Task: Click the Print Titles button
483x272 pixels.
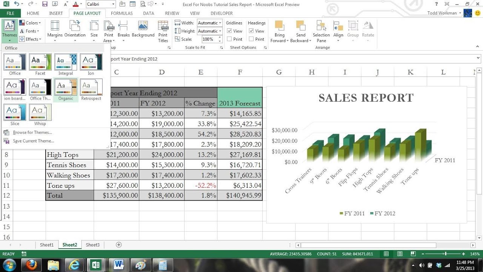Action: 163,31
